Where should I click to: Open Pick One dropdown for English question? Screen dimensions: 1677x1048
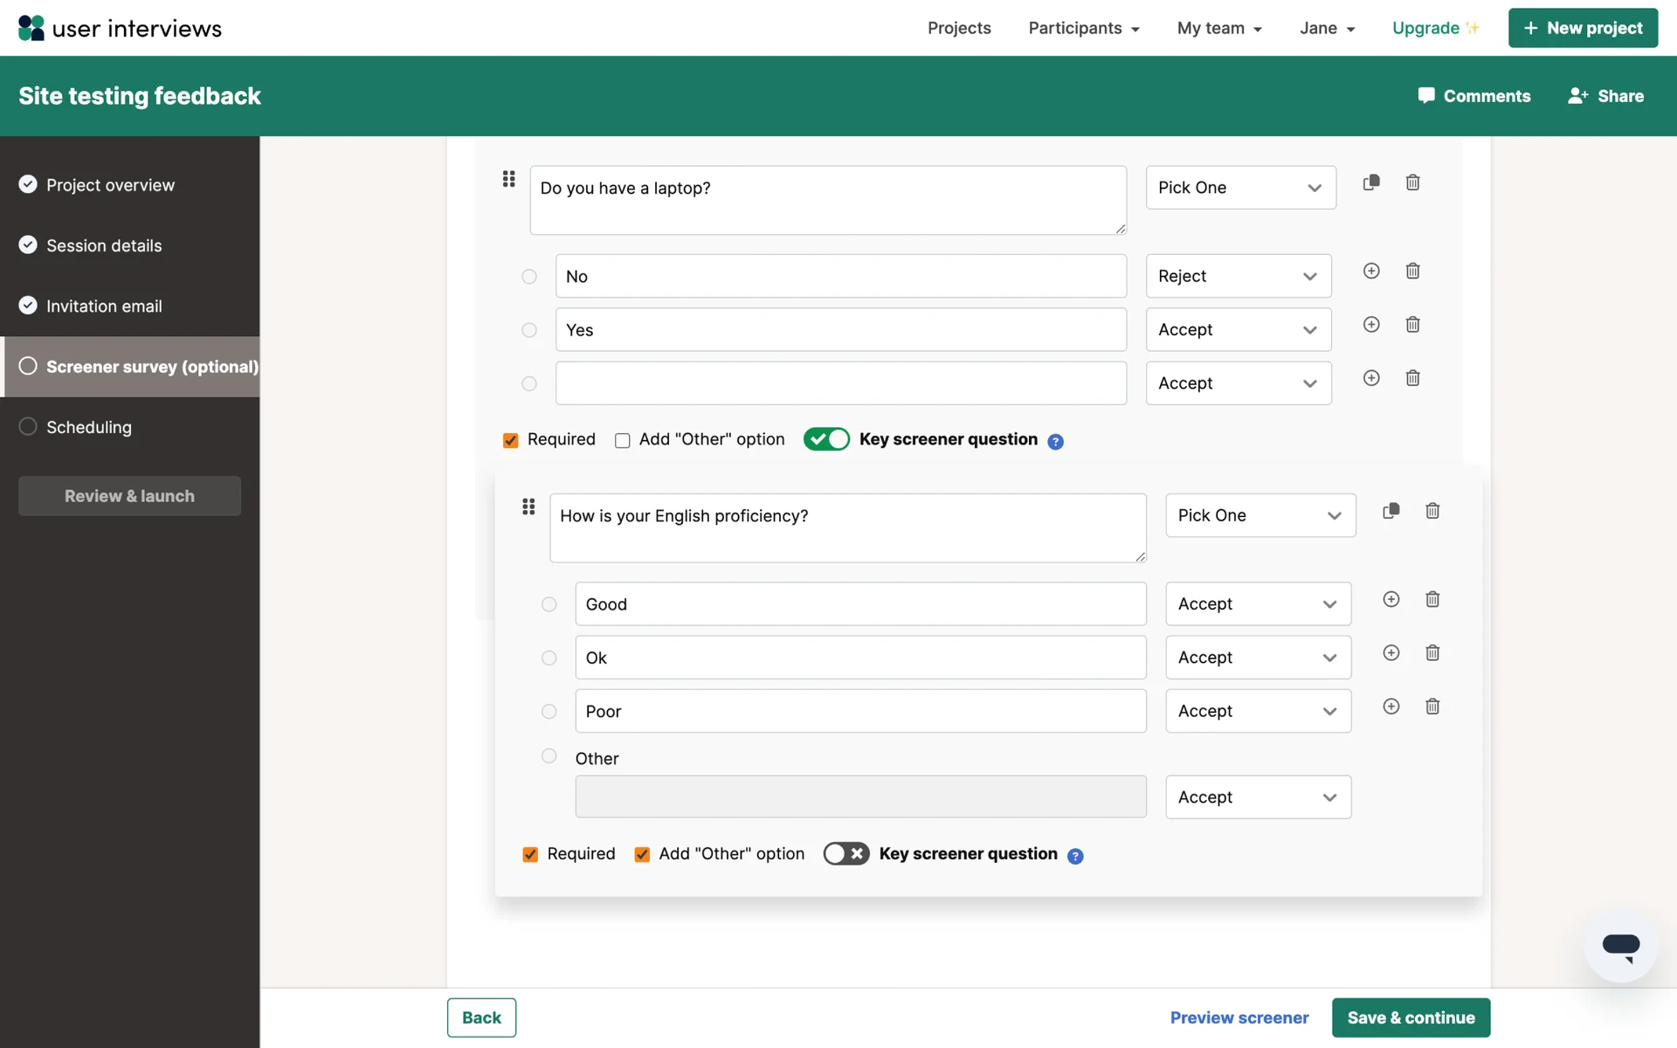click(1259, 515)
